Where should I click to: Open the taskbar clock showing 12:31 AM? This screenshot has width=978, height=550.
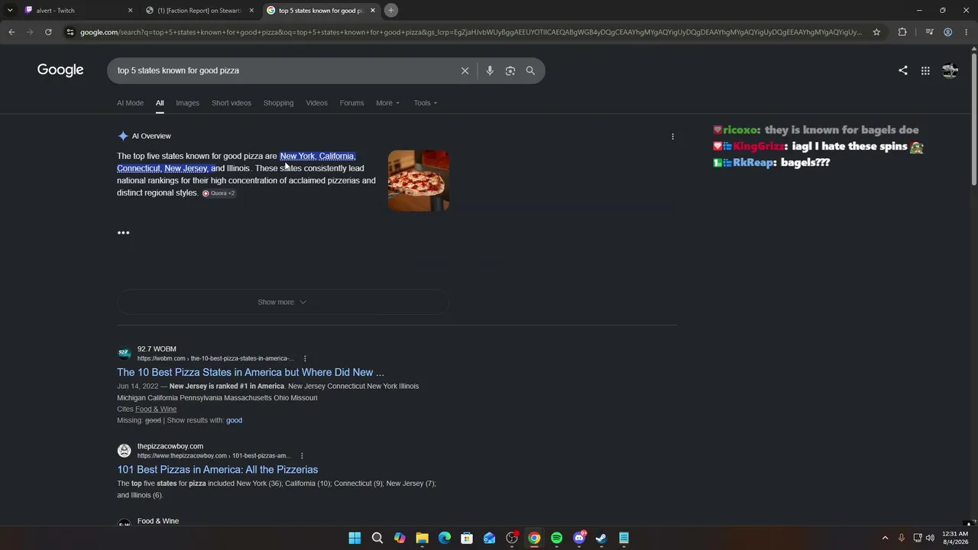click(x=955, y=538)
